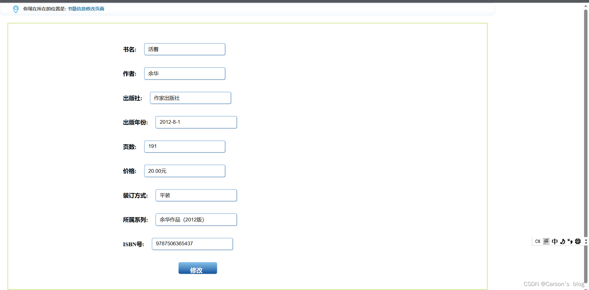589x290 pixels.
Task: Click the 你现在所在的位置是 text
Action: click(x=45, y=9)
